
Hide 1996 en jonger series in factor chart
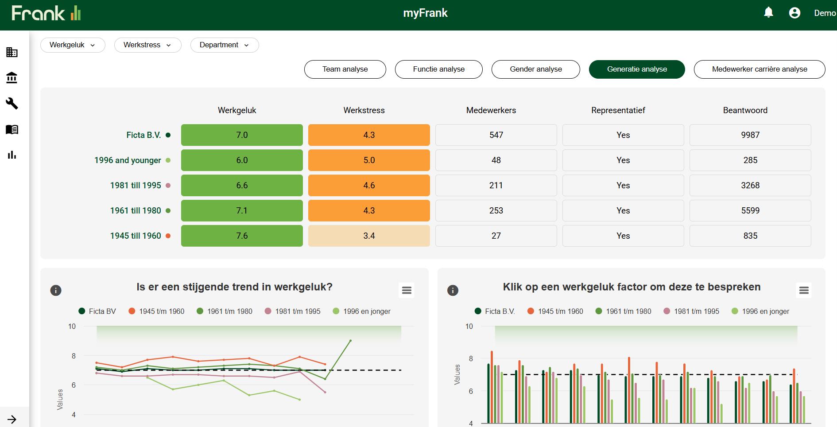tap(760, 311)
